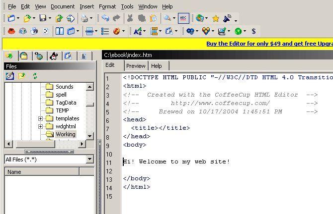Select the Working folder in tree
Viewport: 333px width, 214px height.
pos(65,134)
